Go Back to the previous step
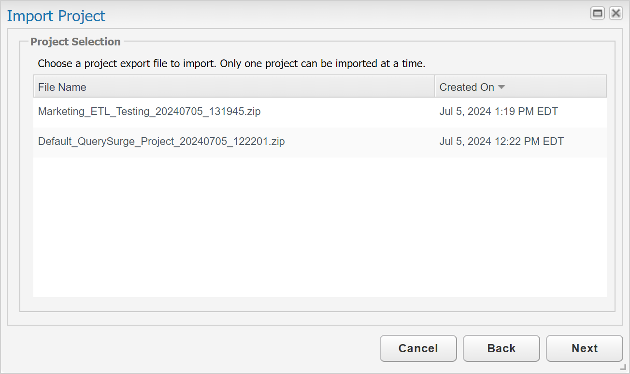The width and height of the screenshot is (630, 374). pyautogui.click(x=501, y=348)
